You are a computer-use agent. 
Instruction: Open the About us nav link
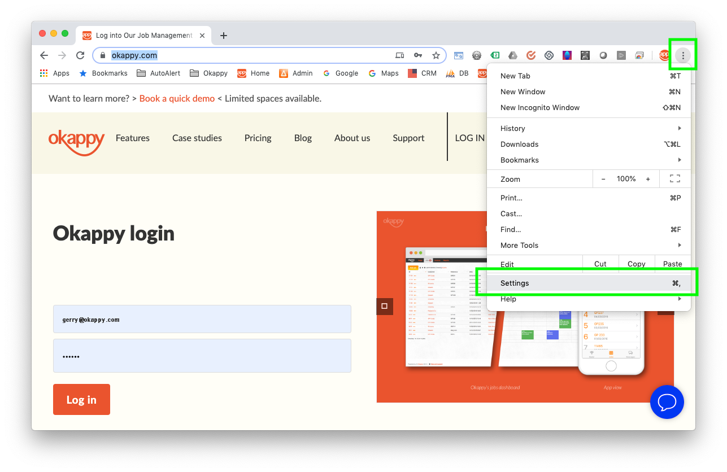(x=352, y=138)
